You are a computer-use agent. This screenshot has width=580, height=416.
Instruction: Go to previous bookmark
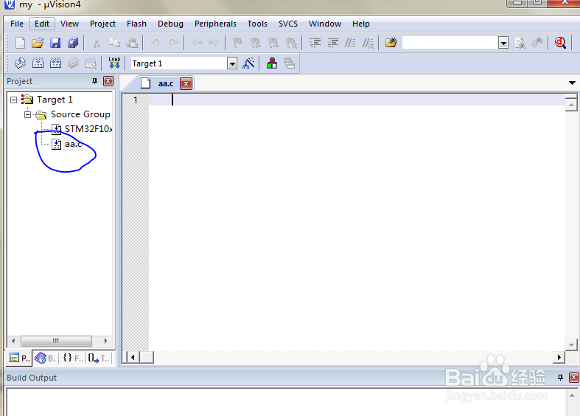click(x=255, y=43)
